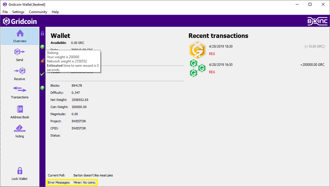Click the +200000.00 GRC amount
Viewport: 330px width, 187px height.
pos(312,65)
